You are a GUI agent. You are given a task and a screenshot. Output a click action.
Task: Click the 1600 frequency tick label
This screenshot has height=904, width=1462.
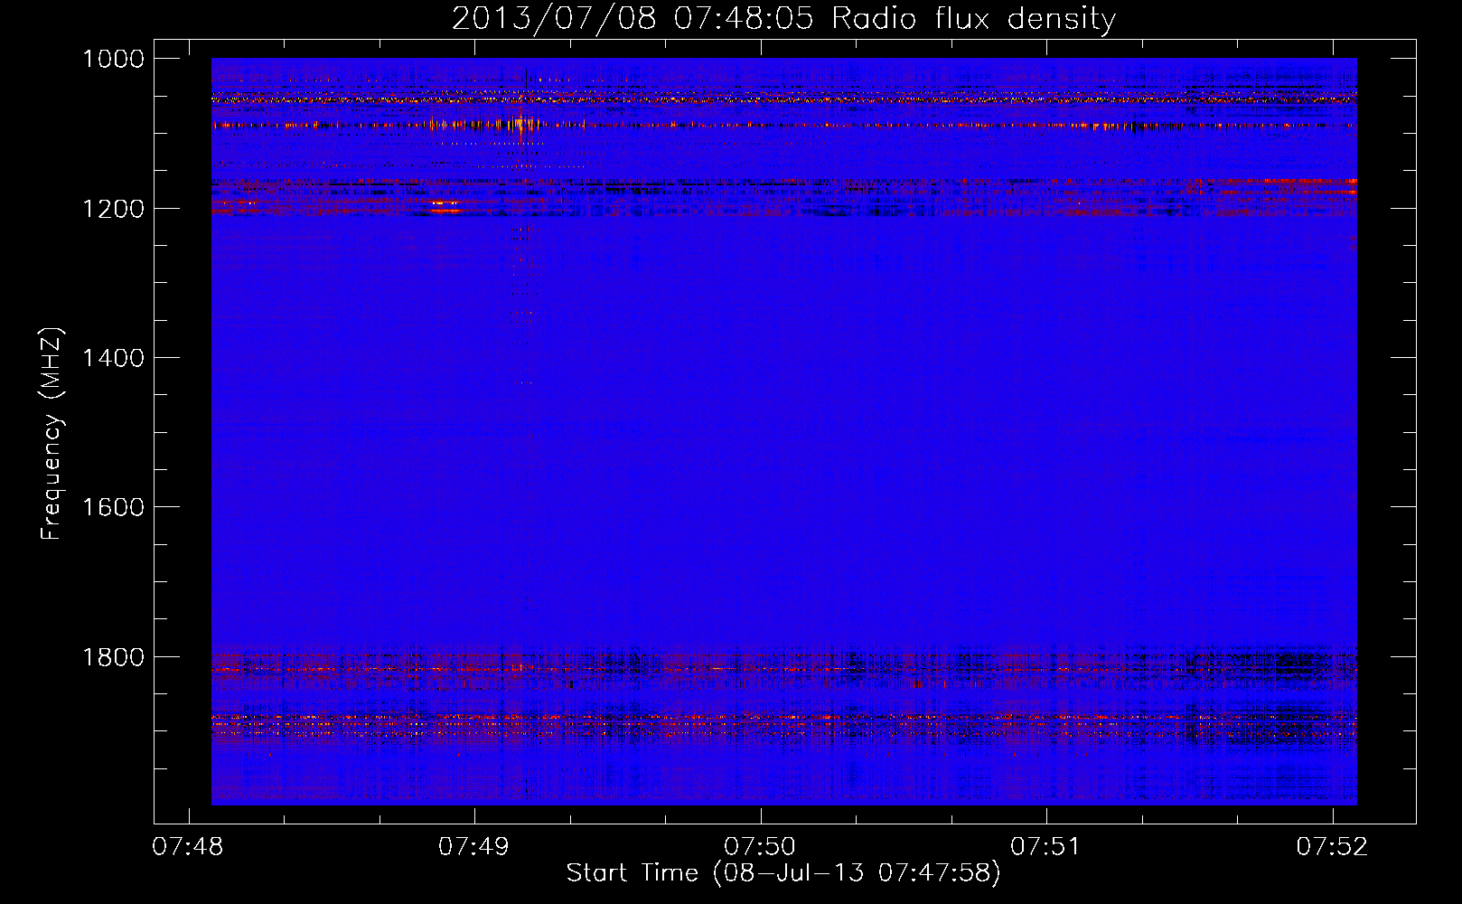point(113,507)
